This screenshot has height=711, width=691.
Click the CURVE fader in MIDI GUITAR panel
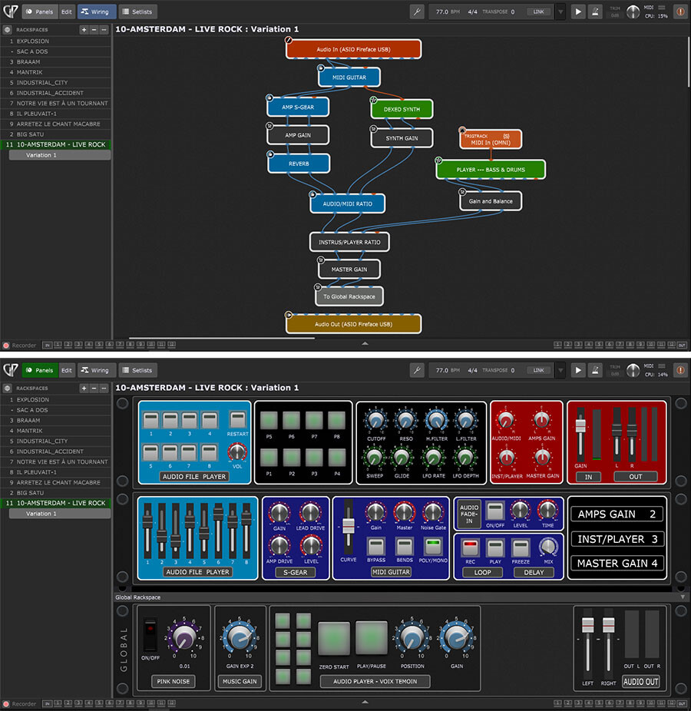coord(349,526)
